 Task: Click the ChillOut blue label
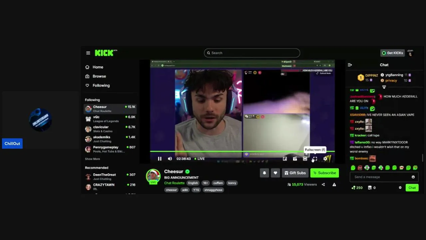[x=12, y=144]
